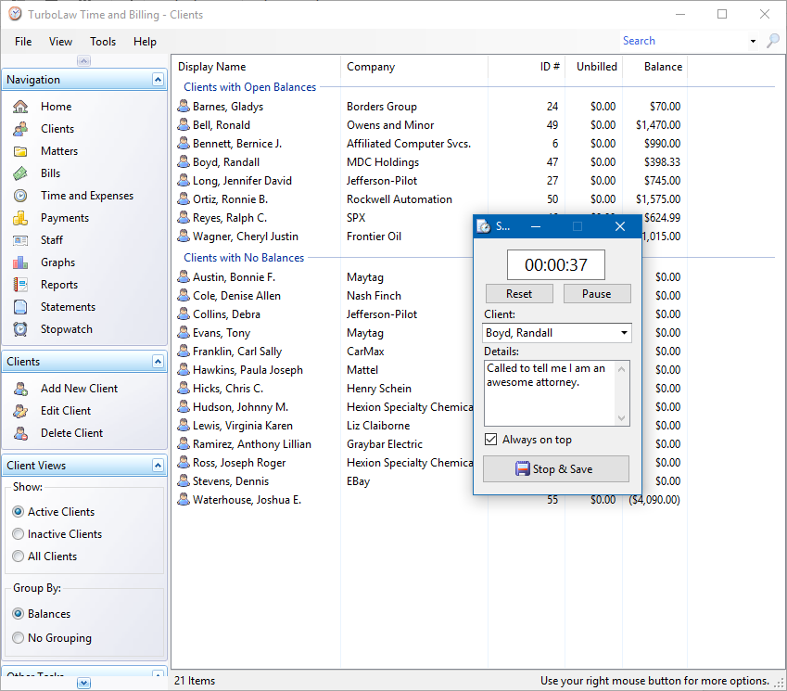Open the Tools menu
This screenshot has width=787, height=691.
coord(103,42)
